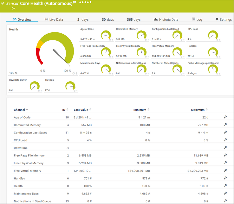Open channel settings gear for CPU Load row
Screen dimensions: 234x204
tap(225, 140)
